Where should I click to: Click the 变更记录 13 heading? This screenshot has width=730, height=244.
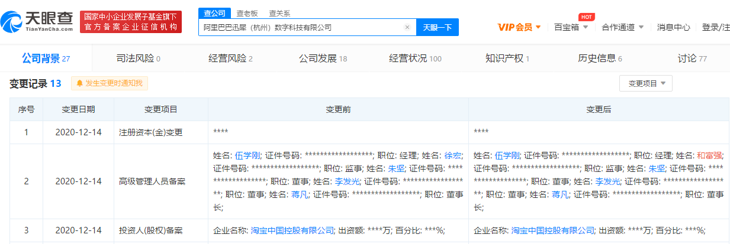coord(36,83)
